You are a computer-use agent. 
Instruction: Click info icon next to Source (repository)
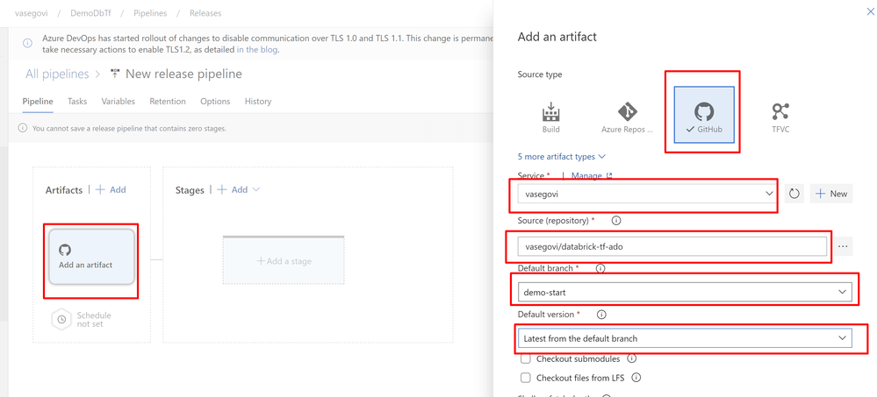click(616, 221)
